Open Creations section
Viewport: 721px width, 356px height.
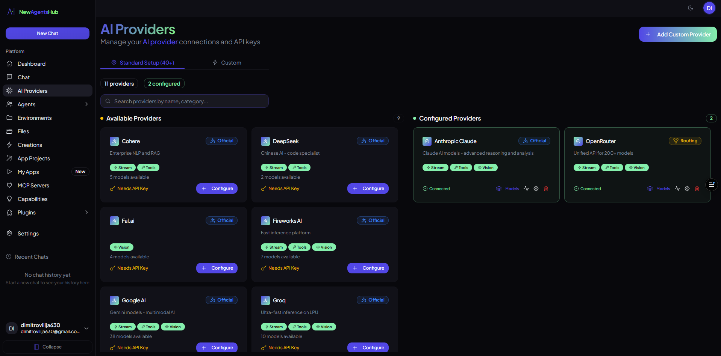coord(47,145)
